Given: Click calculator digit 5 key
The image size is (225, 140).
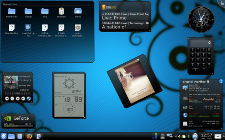Looking at the screenshot, I should (198, 60).
